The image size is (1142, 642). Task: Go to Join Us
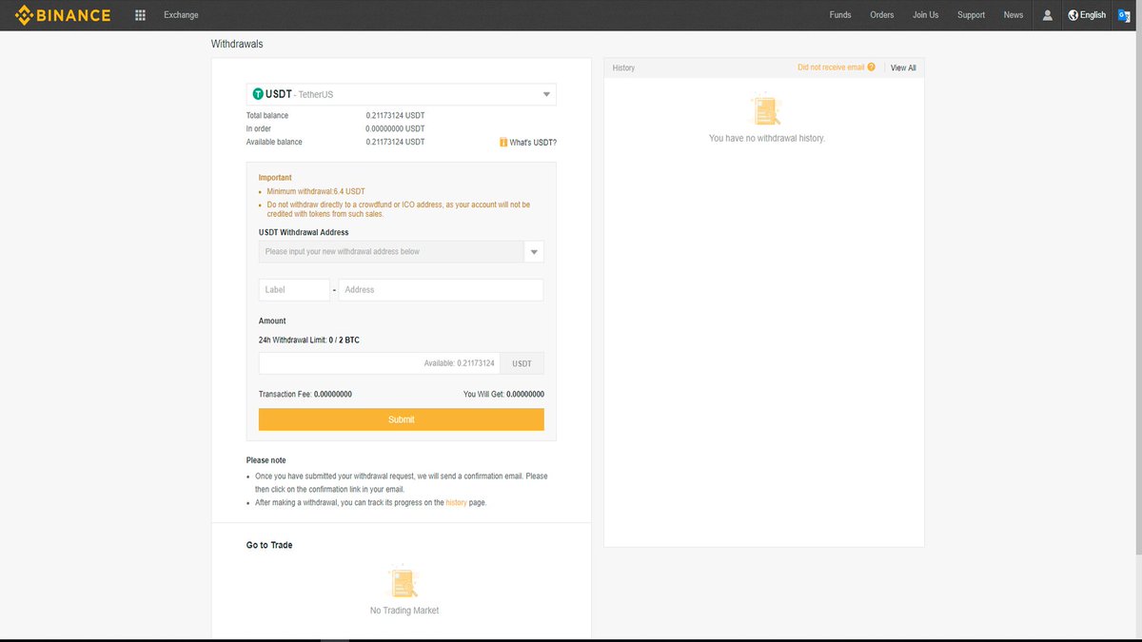925,15
